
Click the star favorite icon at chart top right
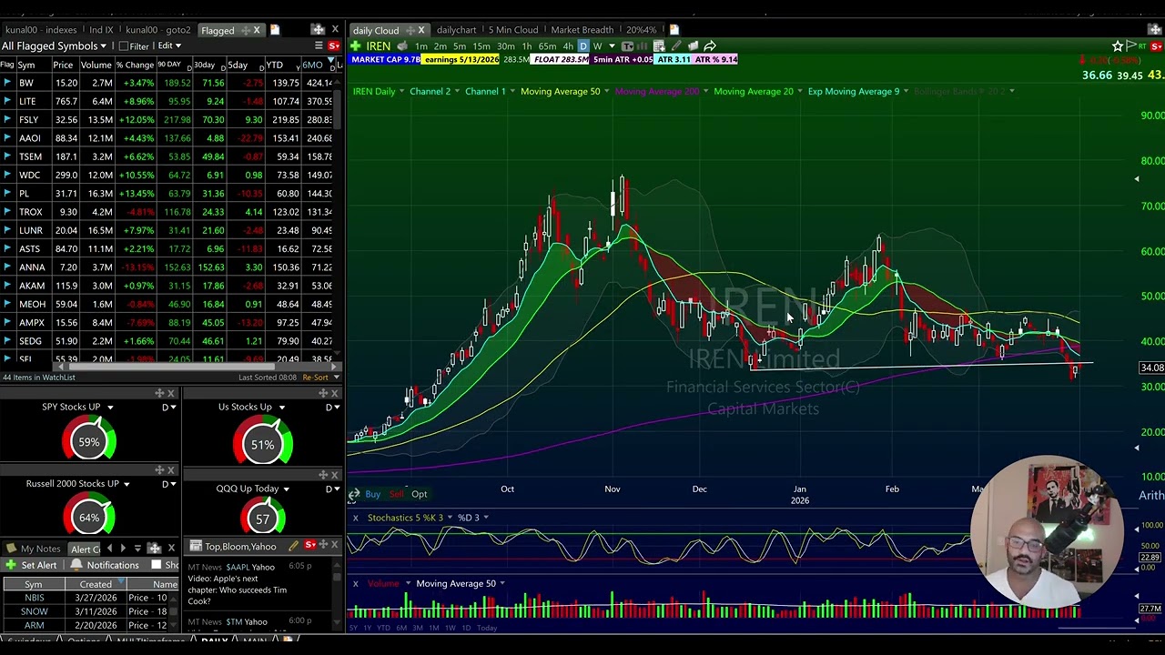(1118, 45)
